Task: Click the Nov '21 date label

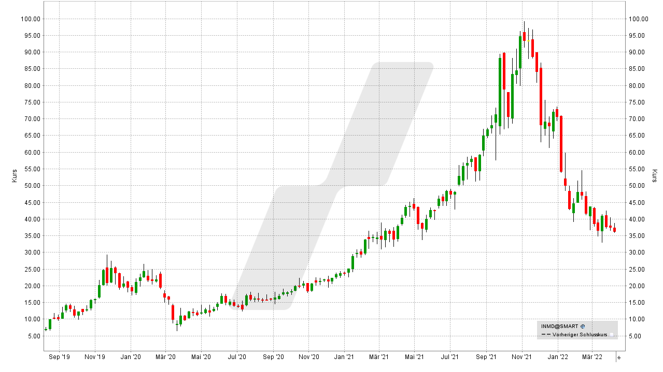Action: tap(521, 357)
